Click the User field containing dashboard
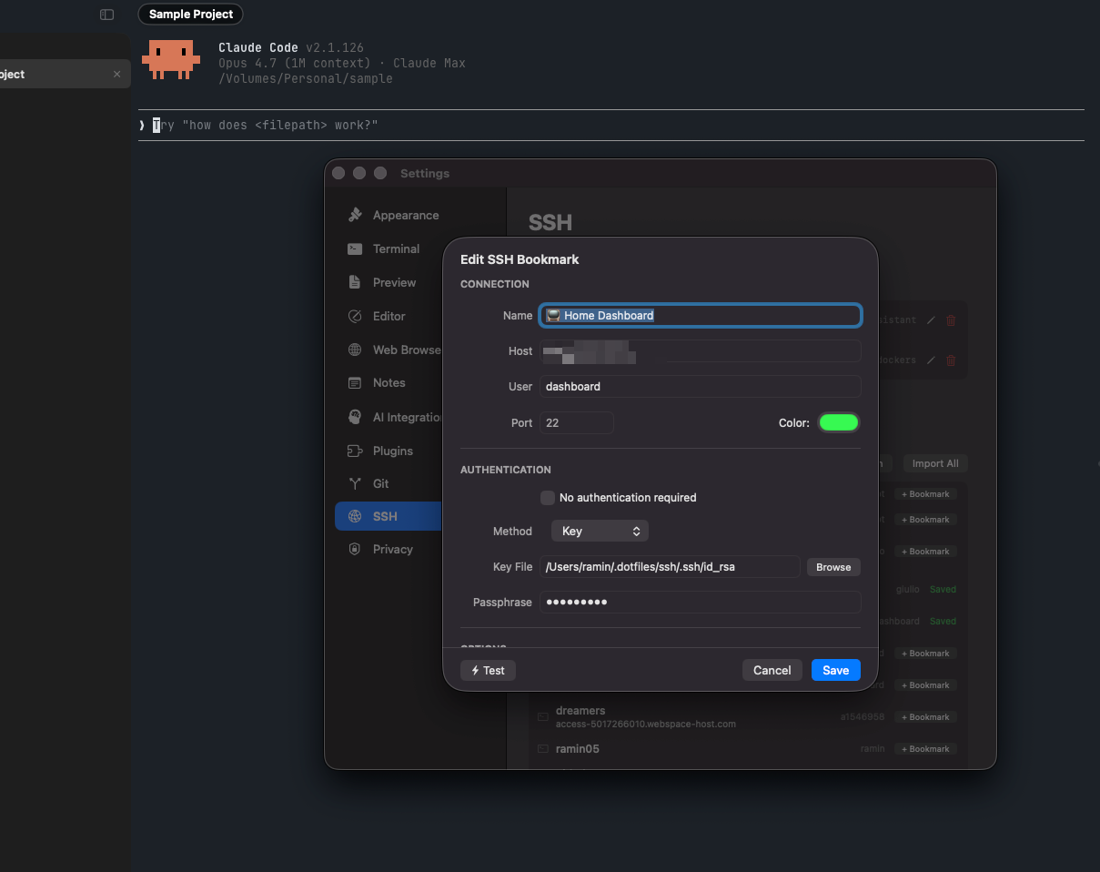This screenshot has width=1100, height=872. pyautogui.click(x=701, y=387)
